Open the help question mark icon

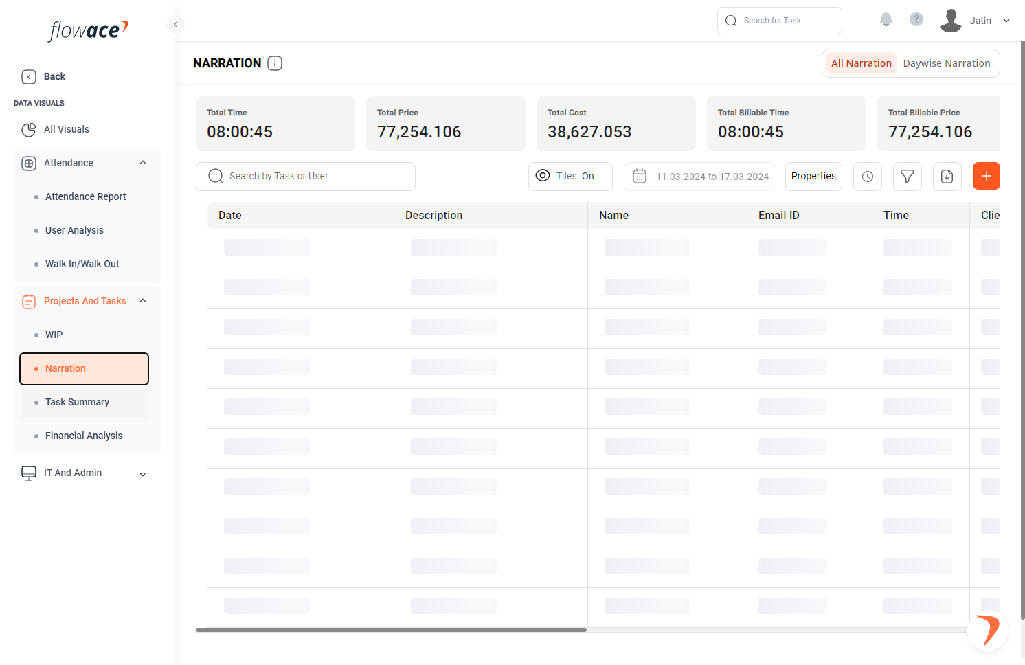[x=916, y=19]
